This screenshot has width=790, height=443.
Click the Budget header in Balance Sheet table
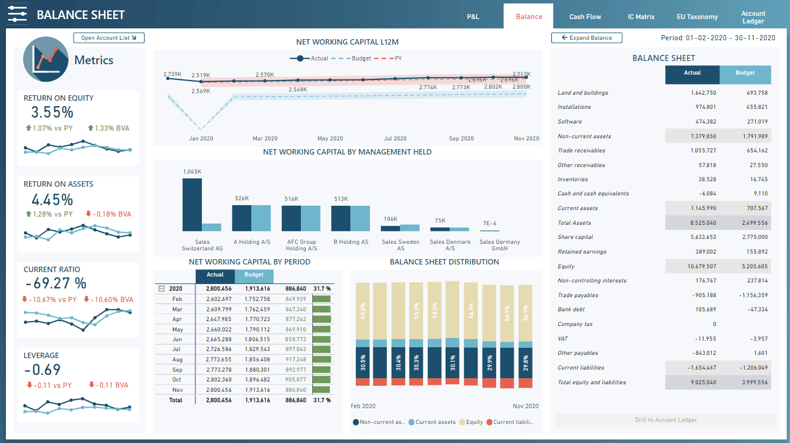pos(745,73)
